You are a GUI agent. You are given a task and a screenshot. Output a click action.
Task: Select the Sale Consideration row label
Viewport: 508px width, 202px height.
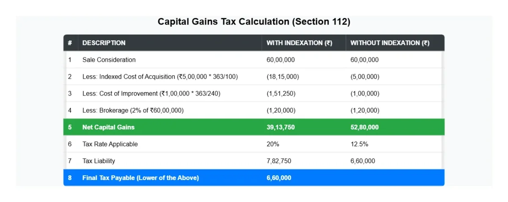click(x=109, y=60)
